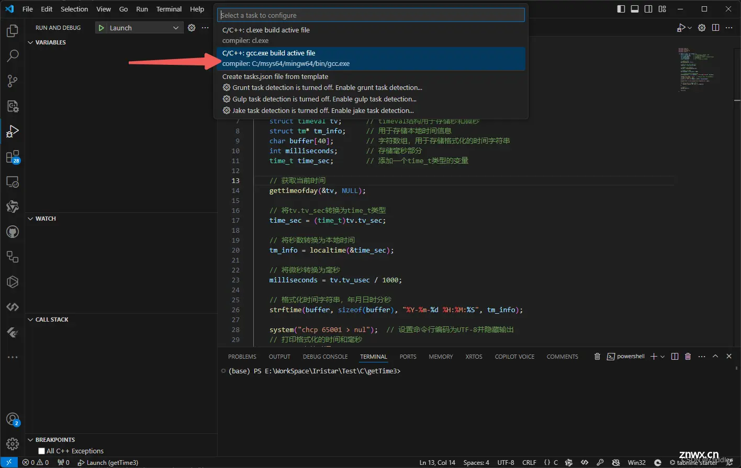The height and width of the screenshot is (468, 741).
Task: Open terminal panel more actions ellipsis
Action: tap(702, 357)
